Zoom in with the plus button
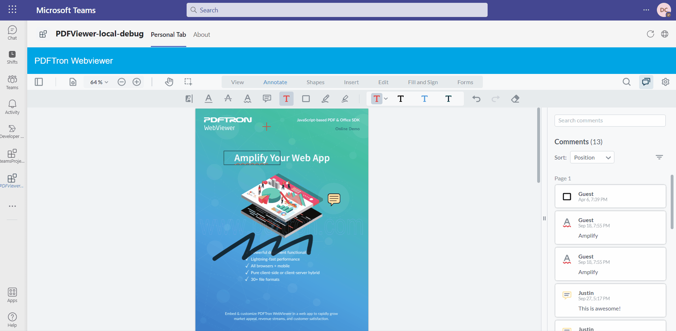This screenshot has width=676, height=331. pyautogui.click(x=137, y=82)
